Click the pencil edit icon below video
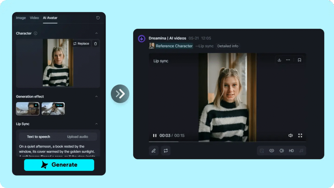Image resolution: width=334 pixels, height=188 pixels. pos(153,150)
